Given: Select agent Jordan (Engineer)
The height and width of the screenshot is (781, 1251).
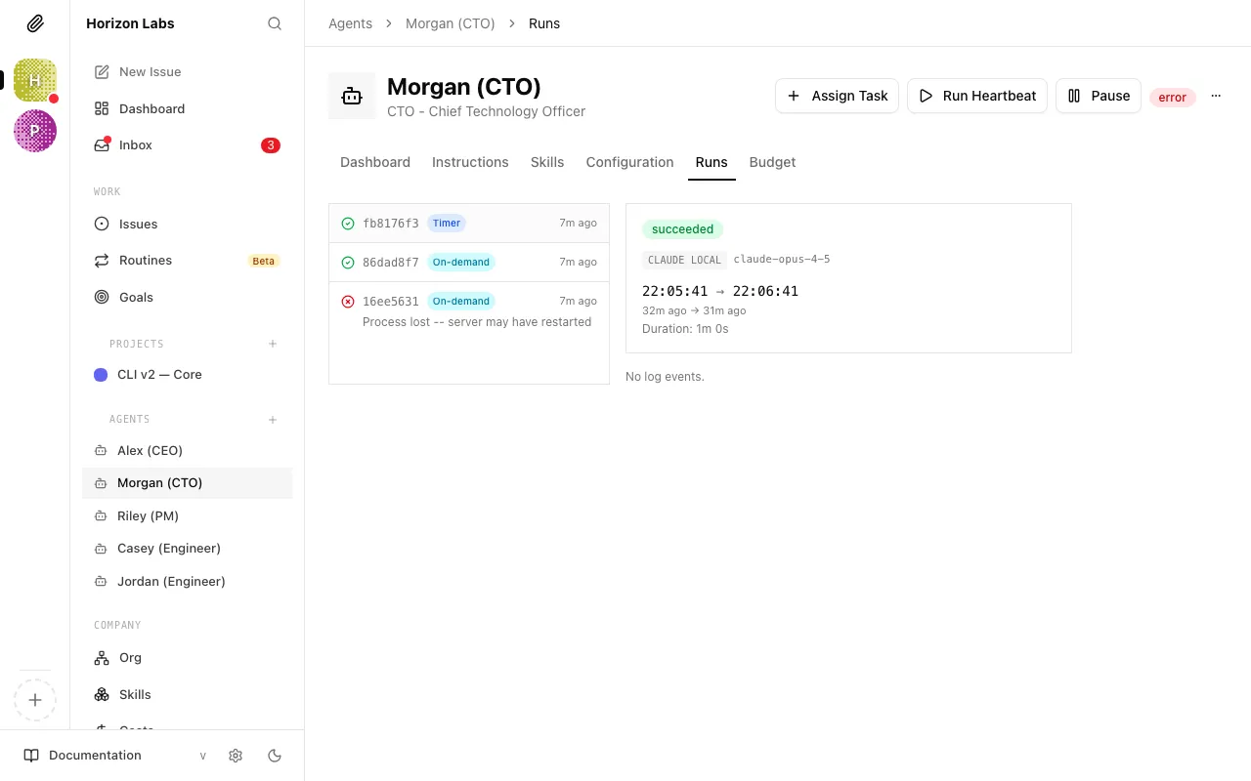Looking at the screenshot, I should 187,581.
